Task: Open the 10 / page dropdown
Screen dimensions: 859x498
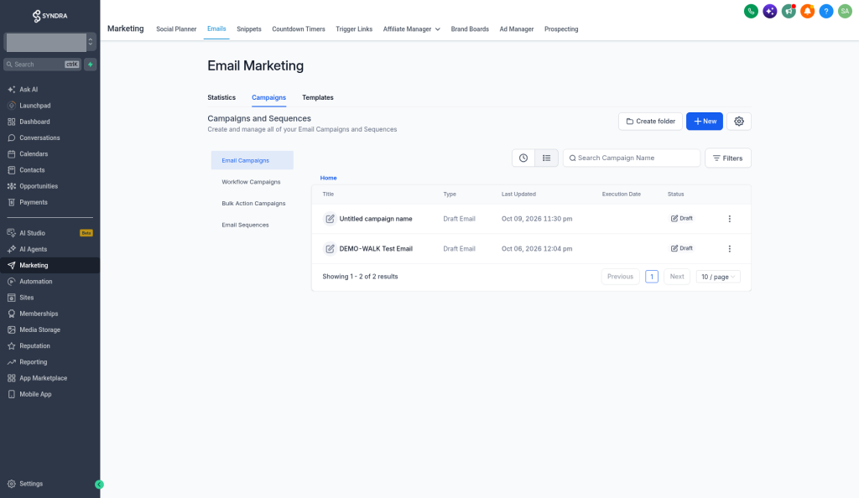Action: (718, 277)
